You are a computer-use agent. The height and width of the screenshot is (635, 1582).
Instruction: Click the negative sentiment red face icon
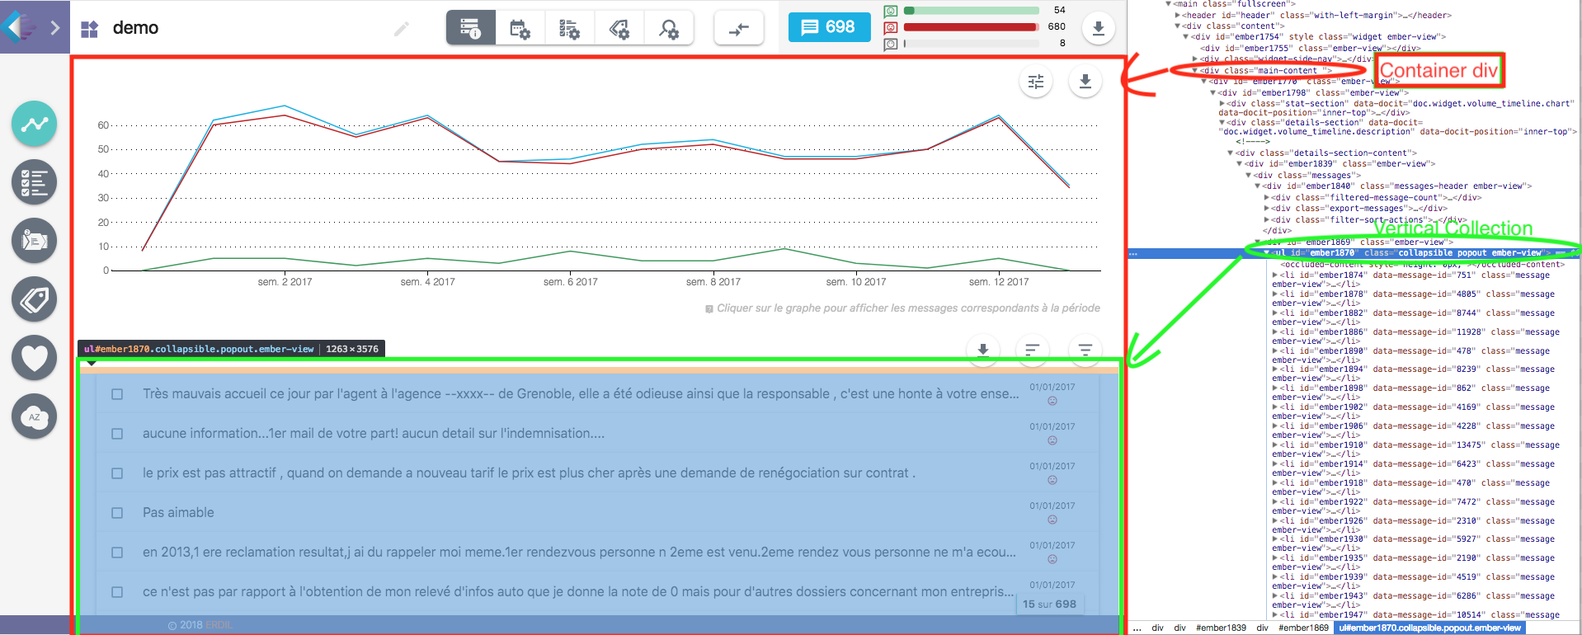click(891, 27)
